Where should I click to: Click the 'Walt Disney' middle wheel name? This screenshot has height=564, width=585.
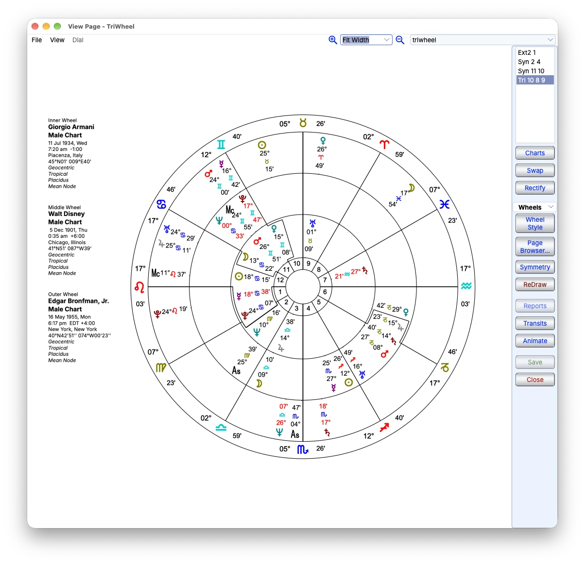pyautogui.click(x=66, y=214)
